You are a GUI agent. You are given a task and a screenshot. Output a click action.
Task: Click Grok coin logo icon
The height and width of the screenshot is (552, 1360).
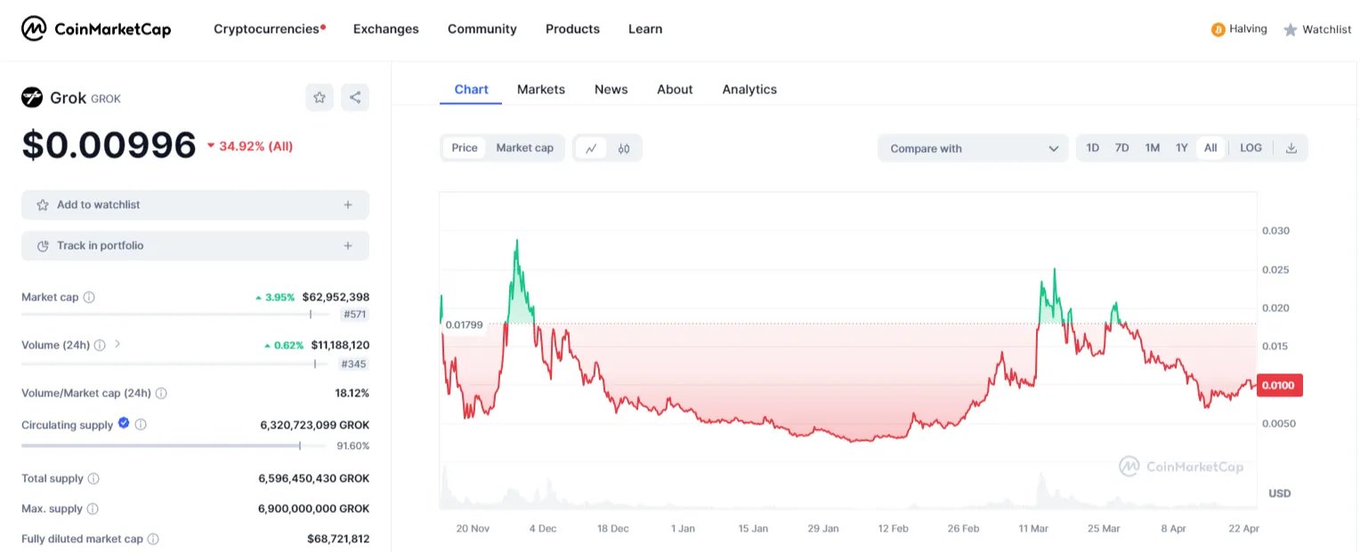(x=32, y=98)
